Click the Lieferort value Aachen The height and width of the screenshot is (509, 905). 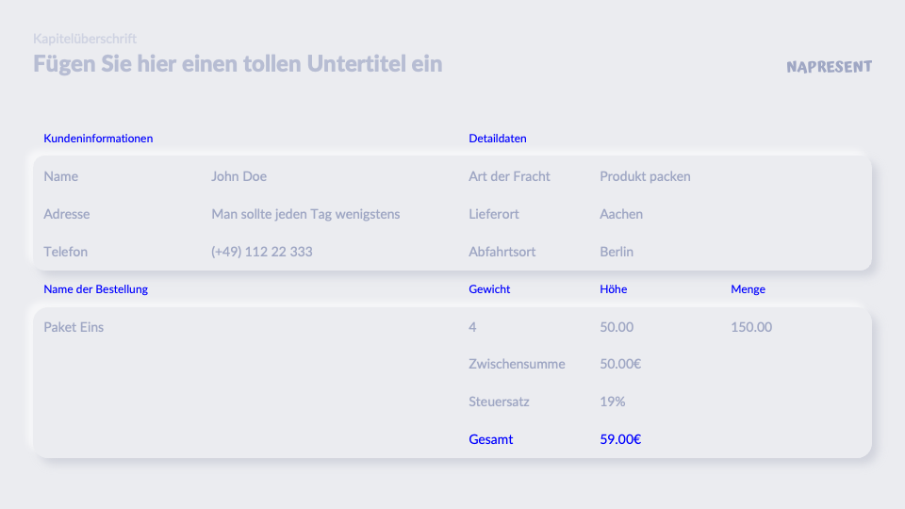[621, 214]
